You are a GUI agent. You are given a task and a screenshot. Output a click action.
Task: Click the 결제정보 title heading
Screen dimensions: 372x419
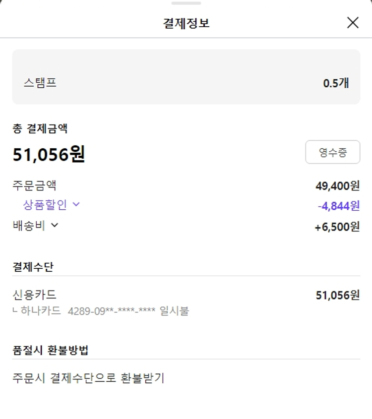coord(186,23)
